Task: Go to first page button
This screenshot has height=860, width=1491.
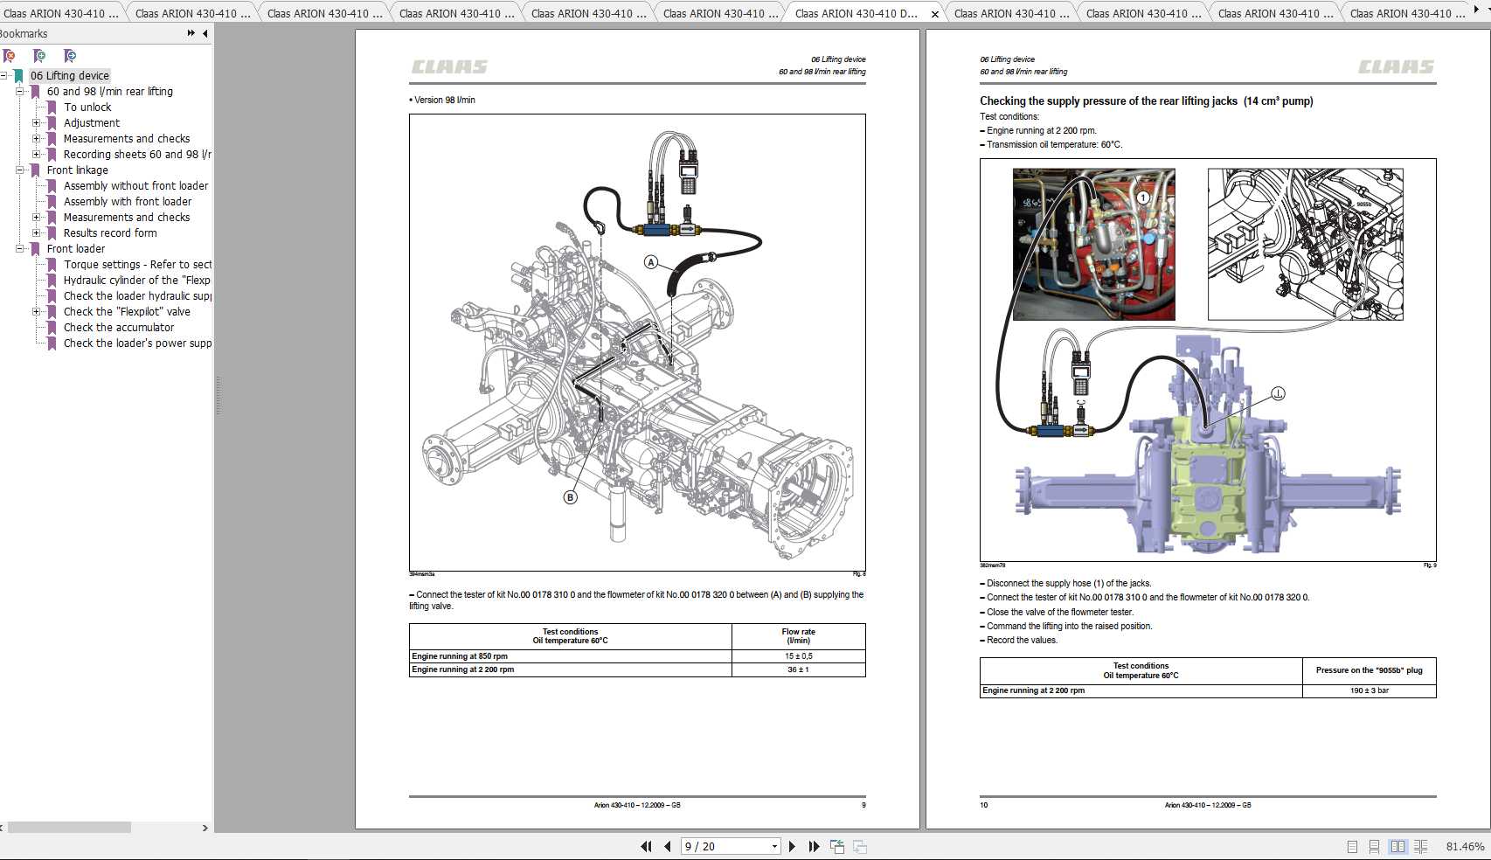Action: [647, 846]
